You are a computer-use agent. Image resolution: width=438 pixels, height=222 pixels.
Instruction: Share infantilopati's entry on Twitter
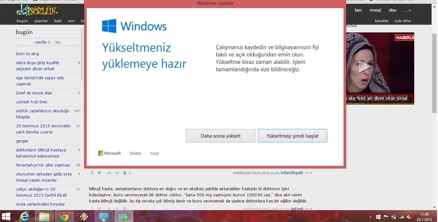click(x=100, y=173)
